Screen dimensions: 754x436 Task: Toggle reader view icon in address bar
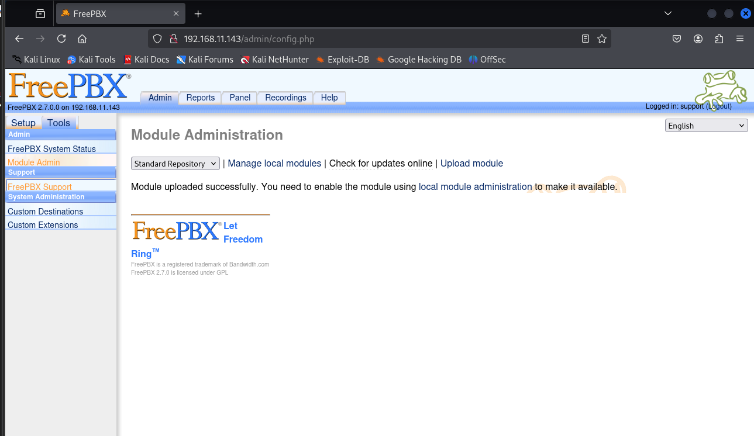click(586, 39)
